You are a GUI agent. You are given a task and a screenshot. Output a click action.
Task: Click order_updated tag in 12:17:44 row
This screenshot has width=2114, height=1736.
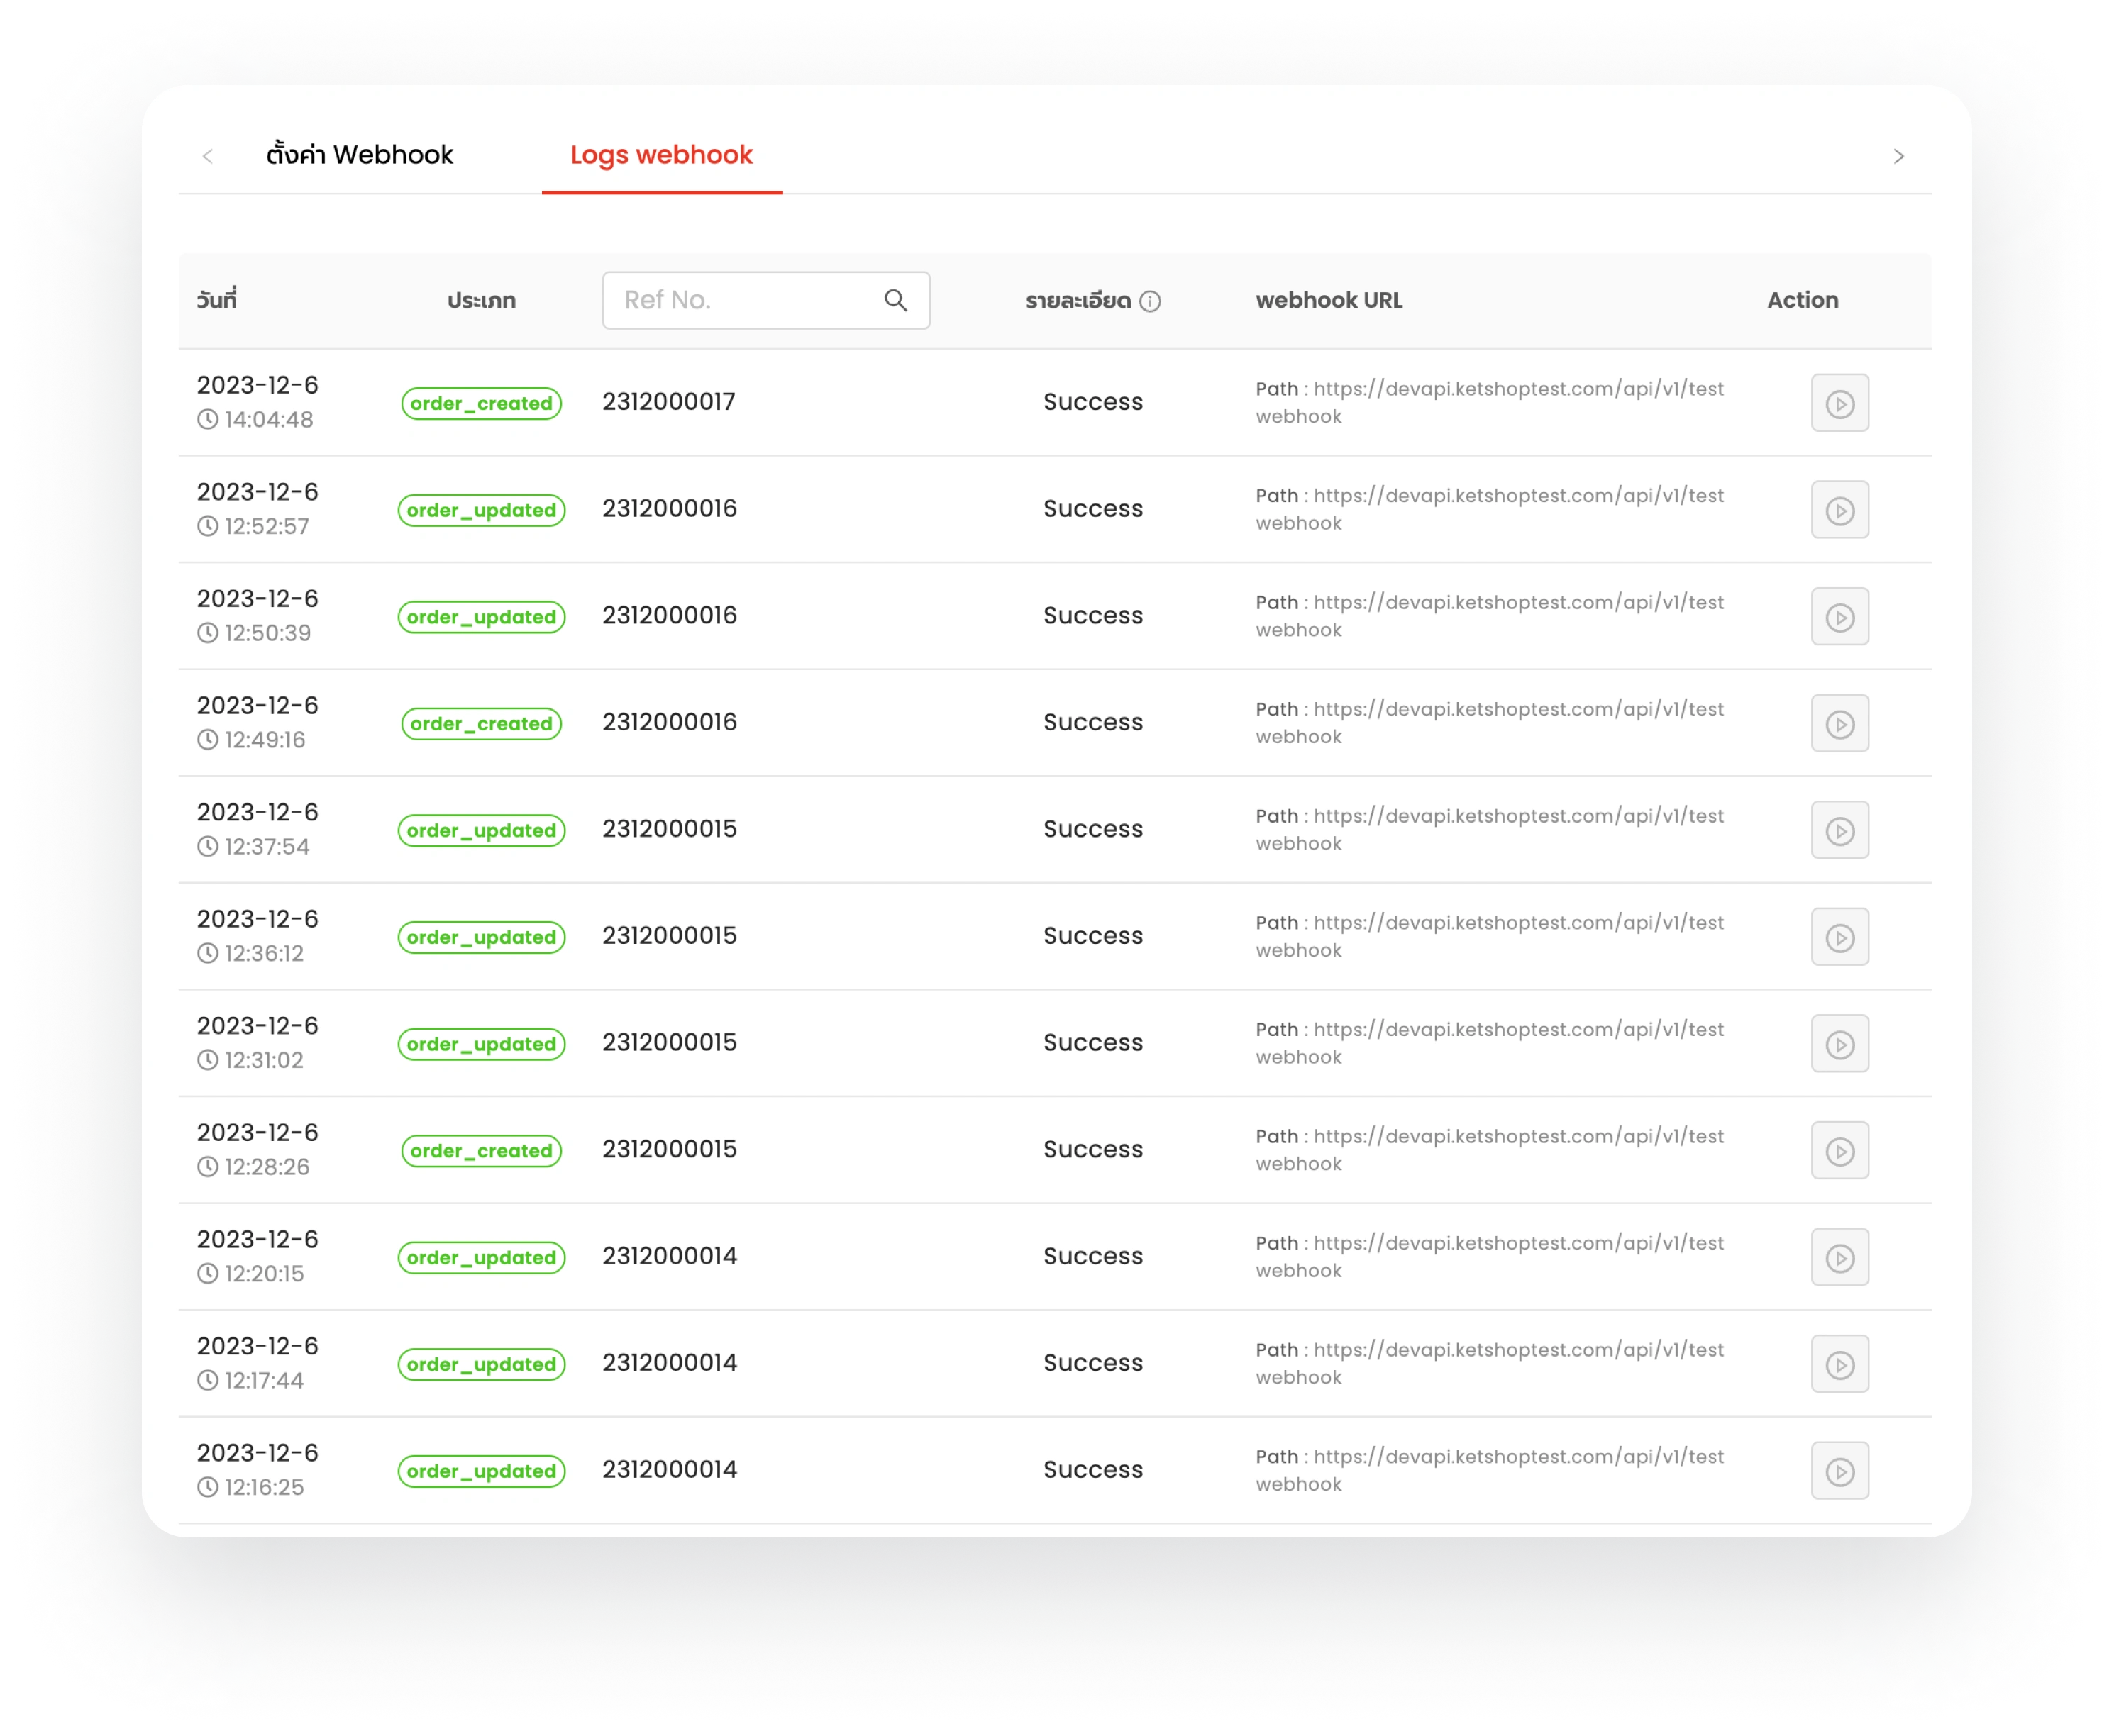481,1364
